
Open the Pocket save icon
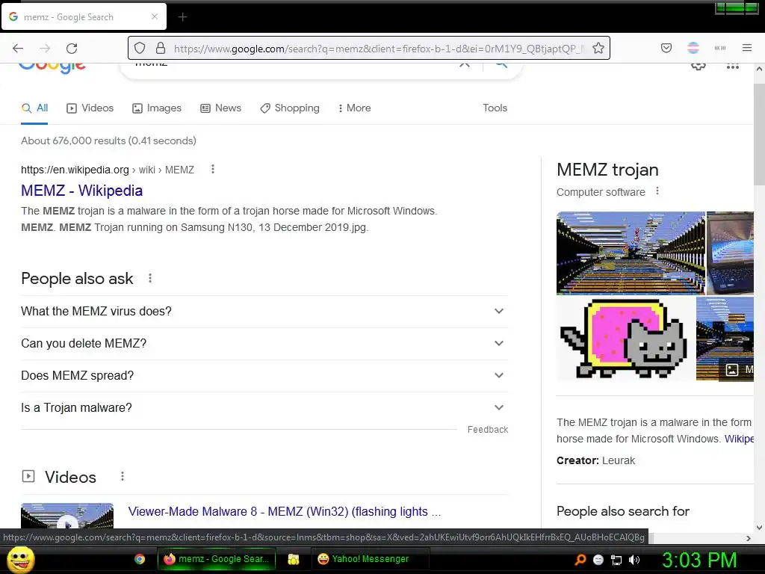point(666,48)
